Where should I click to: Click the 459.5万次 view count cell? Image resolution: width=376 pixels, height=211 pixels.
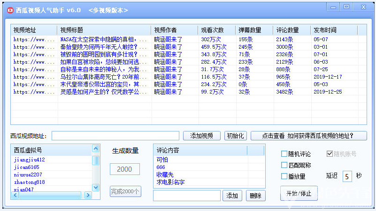click(x=214, y=47)
